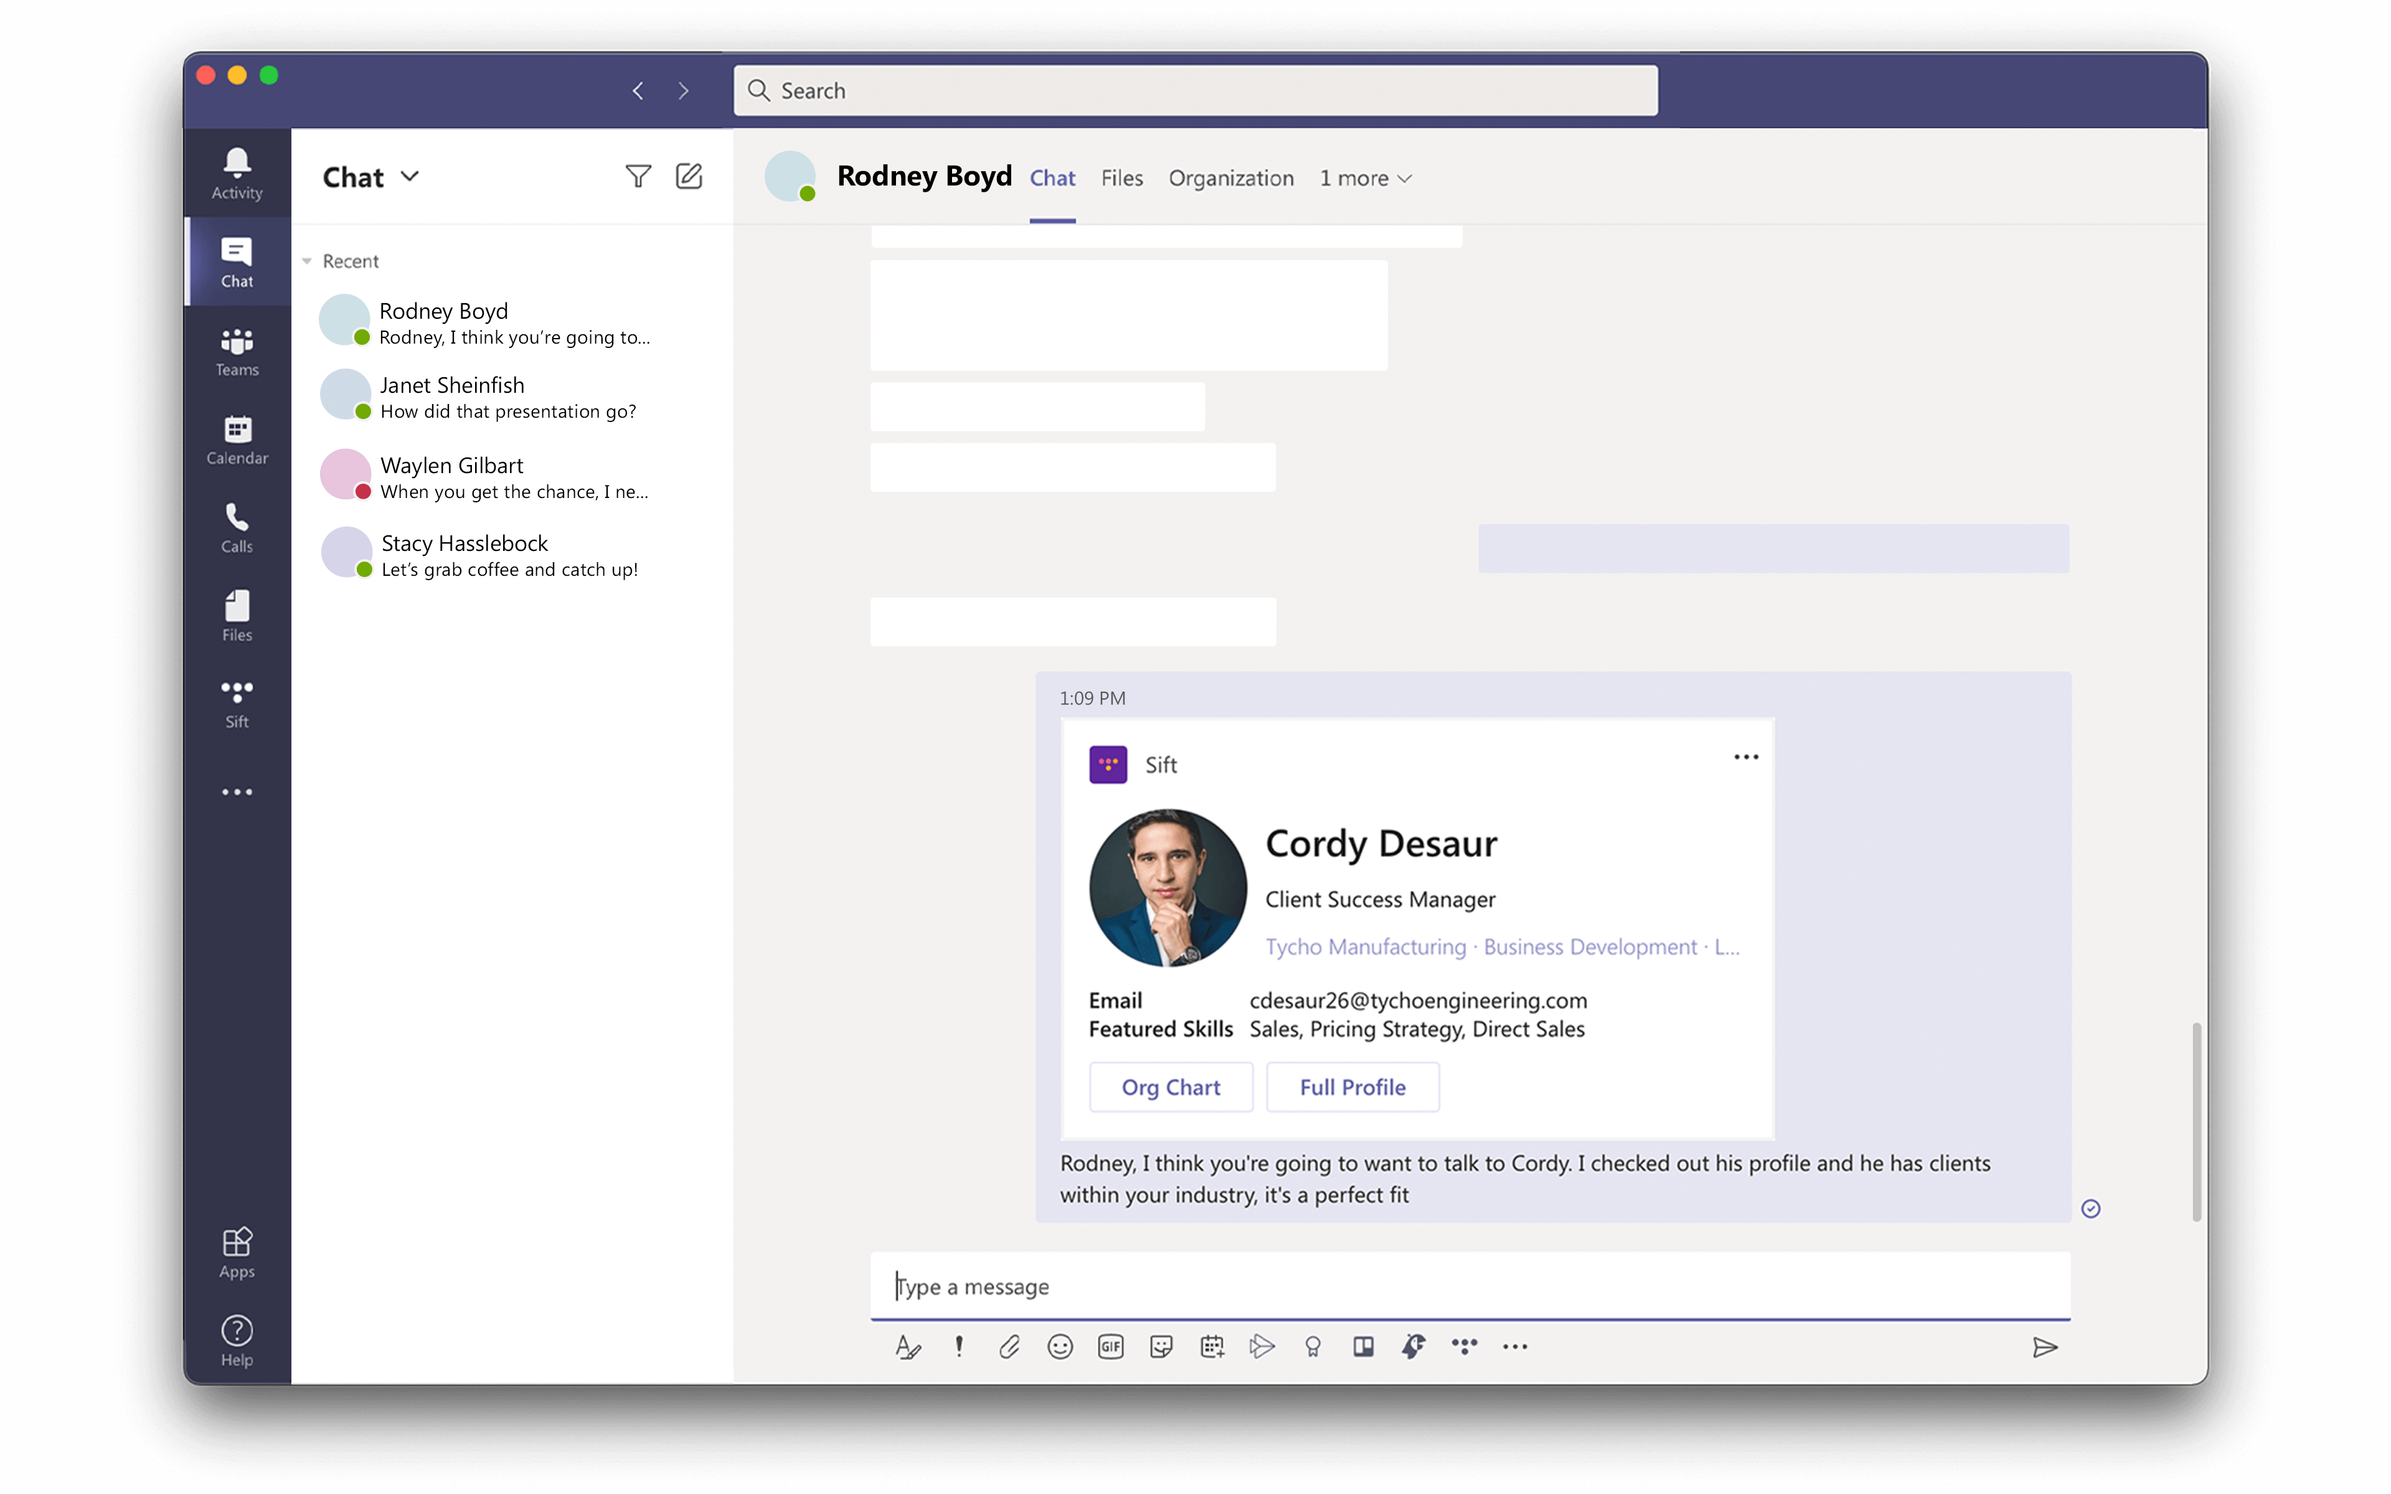2391x1494 pixels.
Task: Set message delivery importance
Action: [958, 1346]
